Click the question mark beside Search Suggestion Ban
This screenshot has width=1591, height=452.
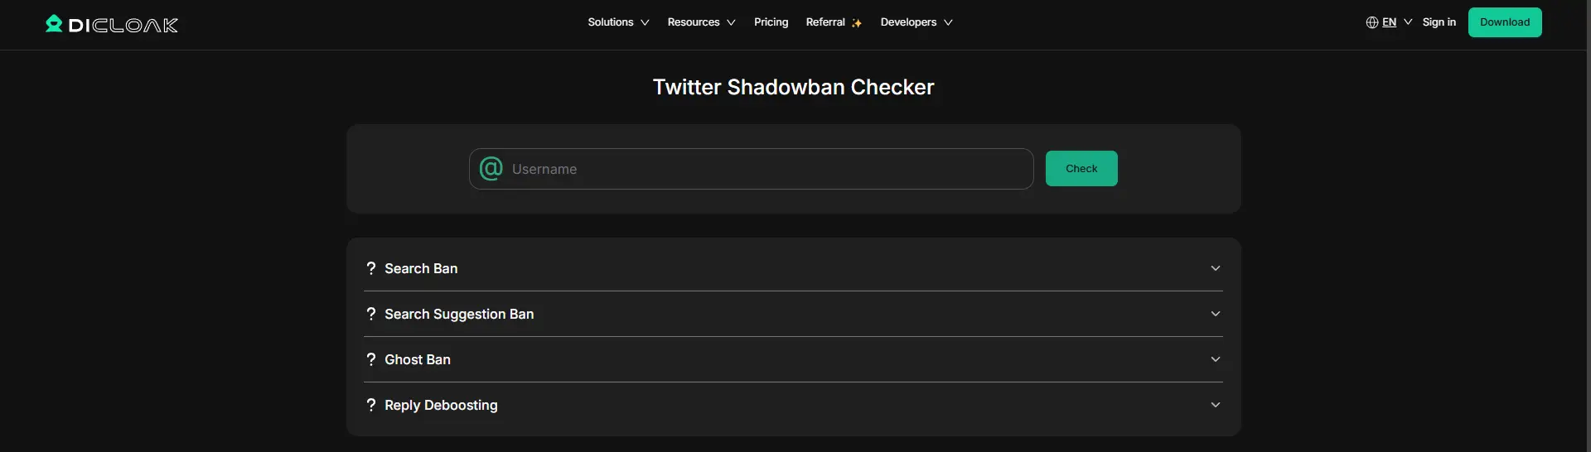pyautogui.click(x=371, y=314)
